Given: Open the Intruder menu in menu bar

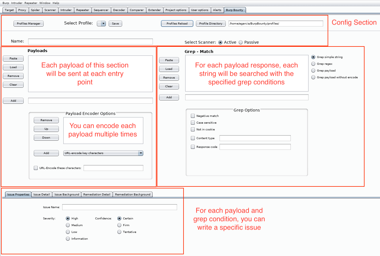Looking at the screenshot, I should click(x=17, y=3).
